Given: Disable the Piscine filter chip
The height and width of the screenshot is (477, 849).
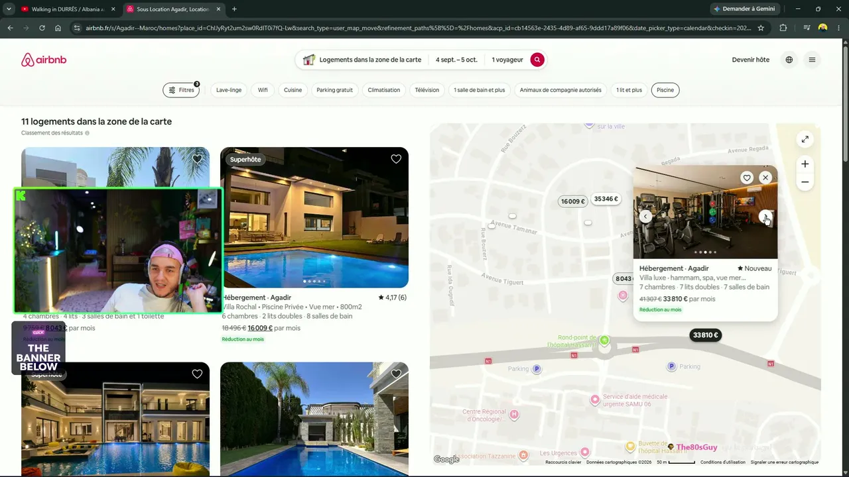Looking at the screenshot, I should (x=665, y=90).
